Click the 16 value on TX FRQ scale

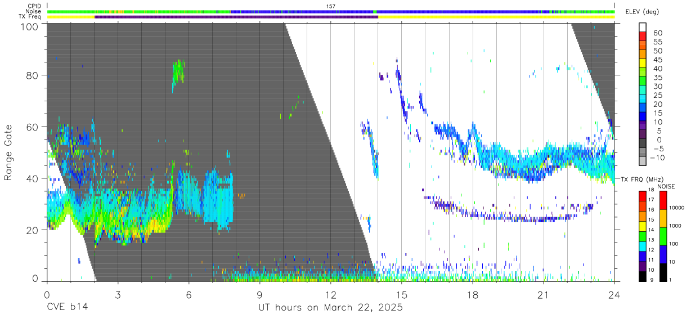650,209
